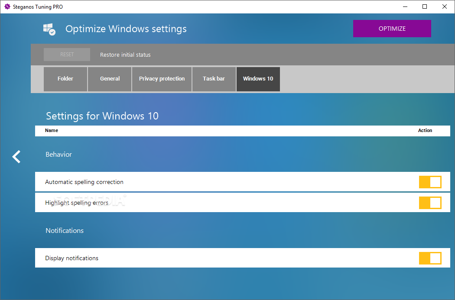Switch to the General tab
Viewport: 455px width, 300px height.
click(x=110, y=79)
